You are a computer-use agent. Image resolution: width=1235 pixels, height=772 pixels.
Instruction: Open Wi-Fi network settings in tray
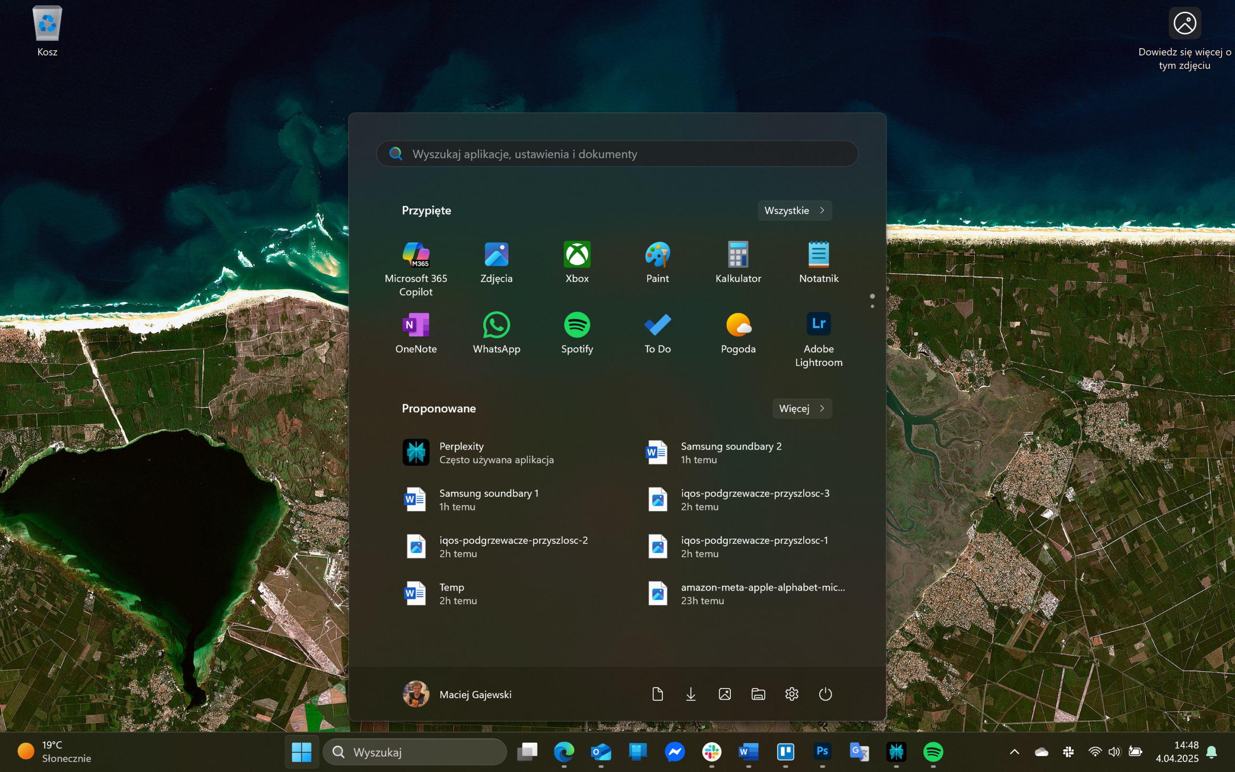click(x=1095, y=752)
